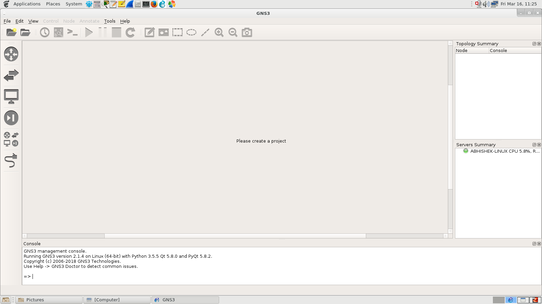
Task: Browse switches in the device sidebar
Action: 11,75
